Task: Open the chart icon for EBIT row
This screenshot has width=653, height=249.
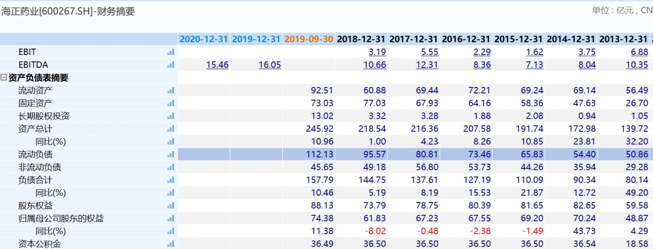Action: point(171,52)
